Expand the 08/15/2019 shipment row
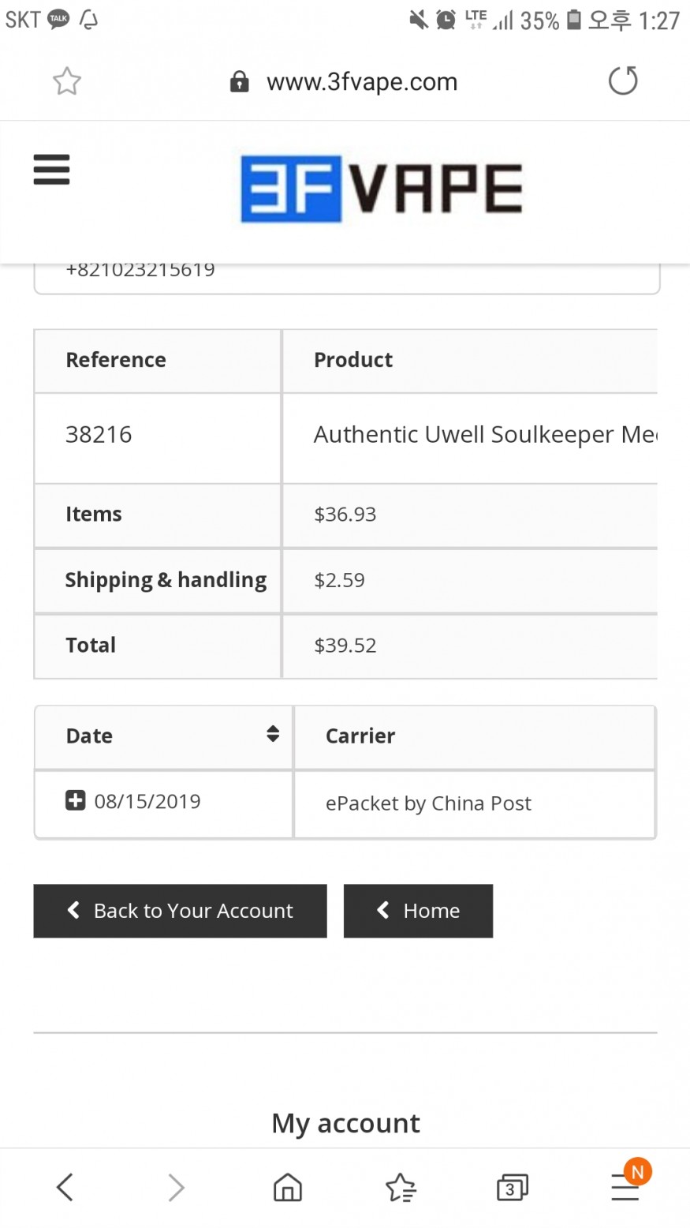Viewport: 690px width, 1228px height. [75, 801]
